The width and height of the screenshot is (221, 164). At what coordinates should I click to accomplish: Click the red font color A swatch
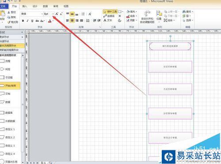coord(50,21)
